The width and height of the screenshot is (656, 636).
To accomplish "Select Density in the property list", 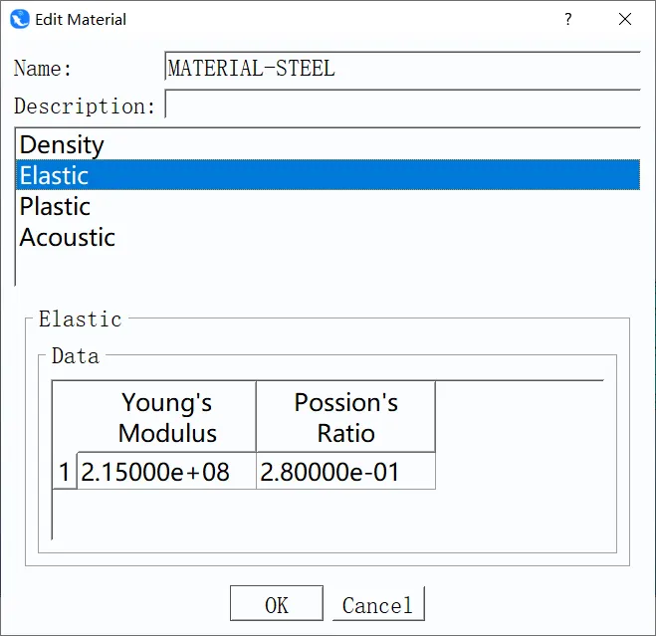I will click(x=62, y=145).
